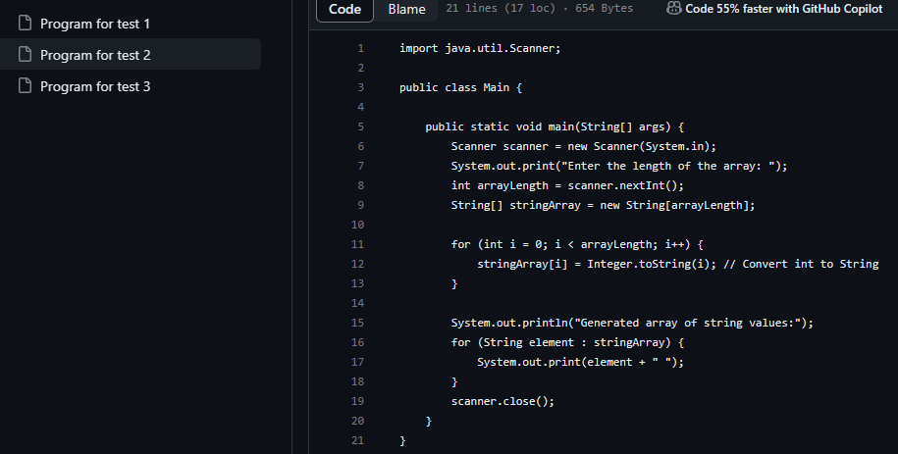
Task: Click the file icon beside Program for test 3
Action: [x=25, y=86]
